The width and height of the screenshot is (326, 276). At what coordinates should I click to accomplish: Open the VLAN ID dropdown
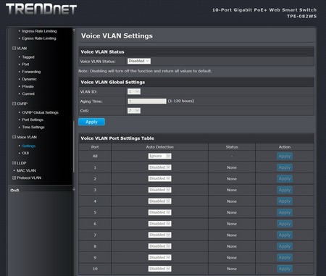coord(134,91)
